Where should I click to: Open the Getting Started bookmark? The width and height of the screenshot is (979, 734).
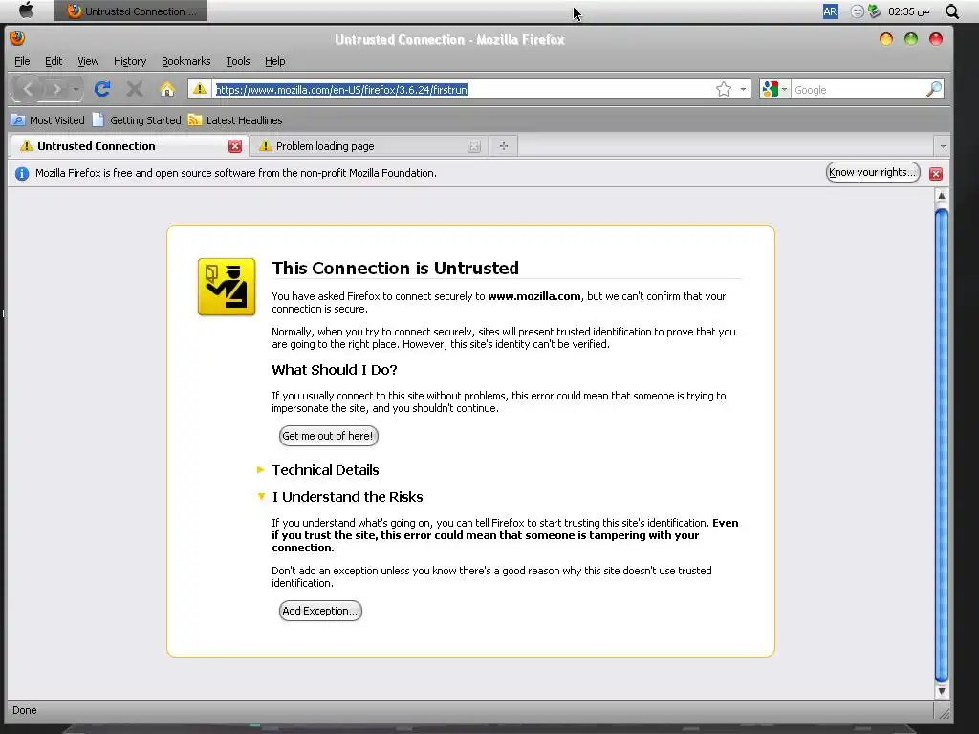[137, 120]
